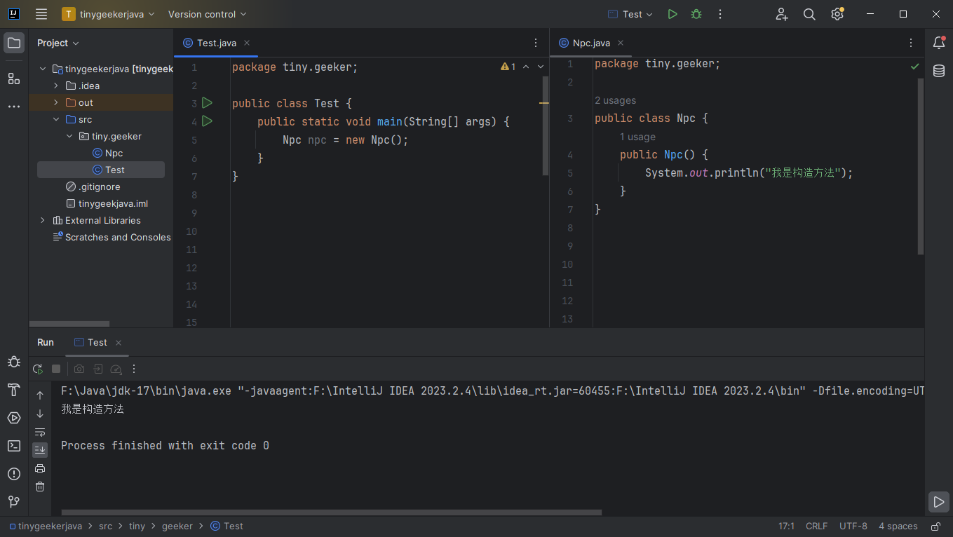Toggle soft-wrap in console
Viewport: 953px width, 537px height.
point(40,432)
